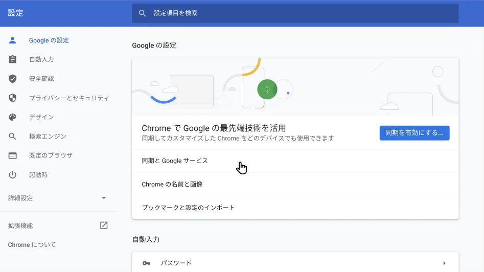Click the 設定項目を検索 search field
This screenshot has height=272, width=484.
(x=302, y=13)
